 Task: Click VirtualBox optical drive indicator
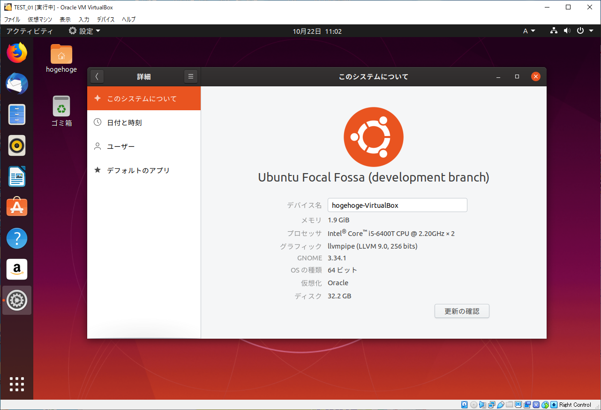(473, 405)
